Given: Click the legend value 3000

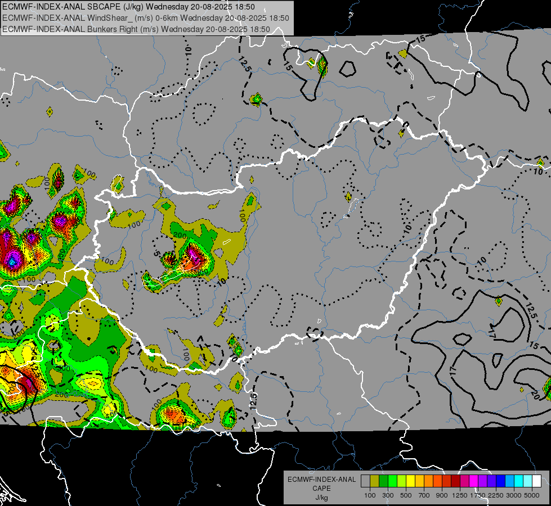Looking at the screenshot, I should pos(514,495).
